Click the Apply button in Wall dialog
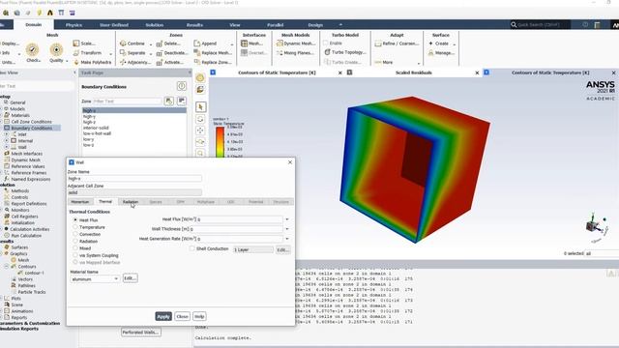619x348 pixels. pos(163,316)
